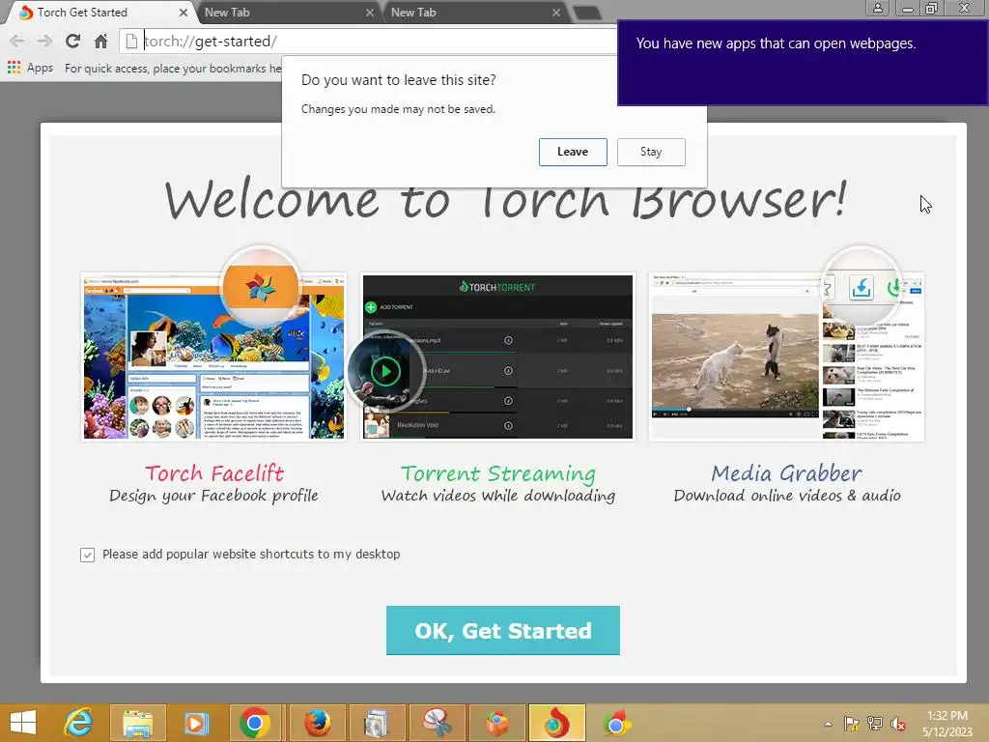The image size is (989, 742).
Task: Click the 'Welcome to Torch Browser!' heading
Action: (505, 199)
